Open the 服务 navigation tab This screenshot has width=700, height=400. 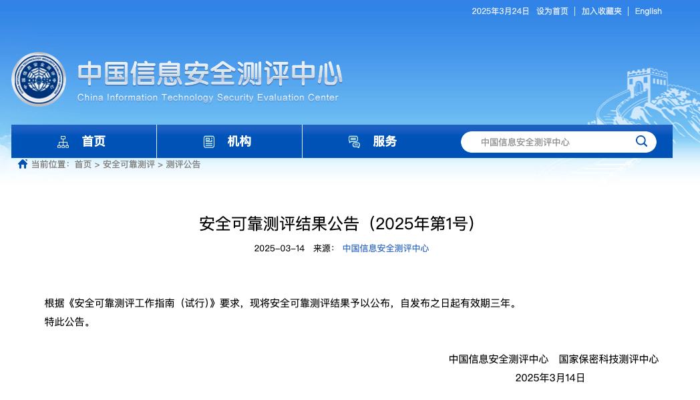click(375, 141)
